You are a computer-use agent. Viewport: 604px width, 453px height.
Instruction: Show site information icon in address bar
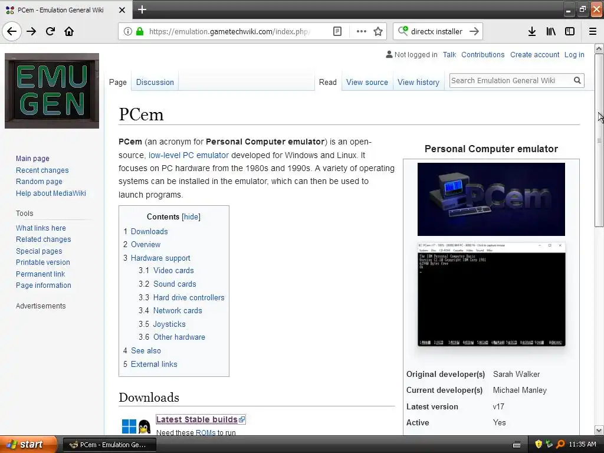pyautogui.click(x=128, y=31)
